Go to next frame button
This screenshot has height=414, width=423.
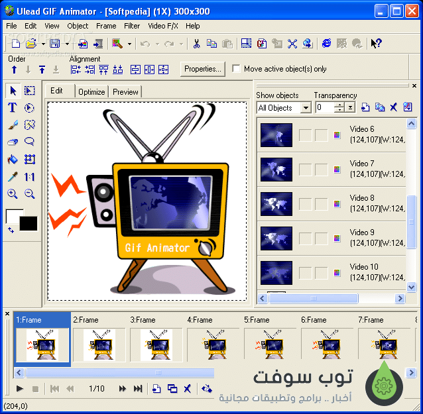click(123, 389)
